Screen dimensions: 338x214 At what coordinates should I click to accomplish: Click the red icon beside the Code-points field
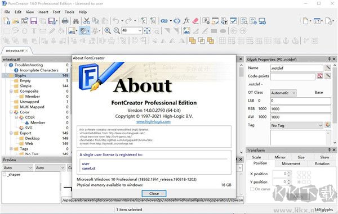coord(320,76)
